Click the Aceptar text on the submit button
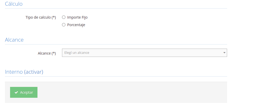 pyautogui.click(x=27, y=92)
